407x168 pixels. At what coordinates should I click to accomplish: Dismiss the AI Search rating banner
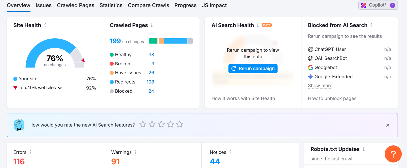pyautogui.click(x=388, y=125)
